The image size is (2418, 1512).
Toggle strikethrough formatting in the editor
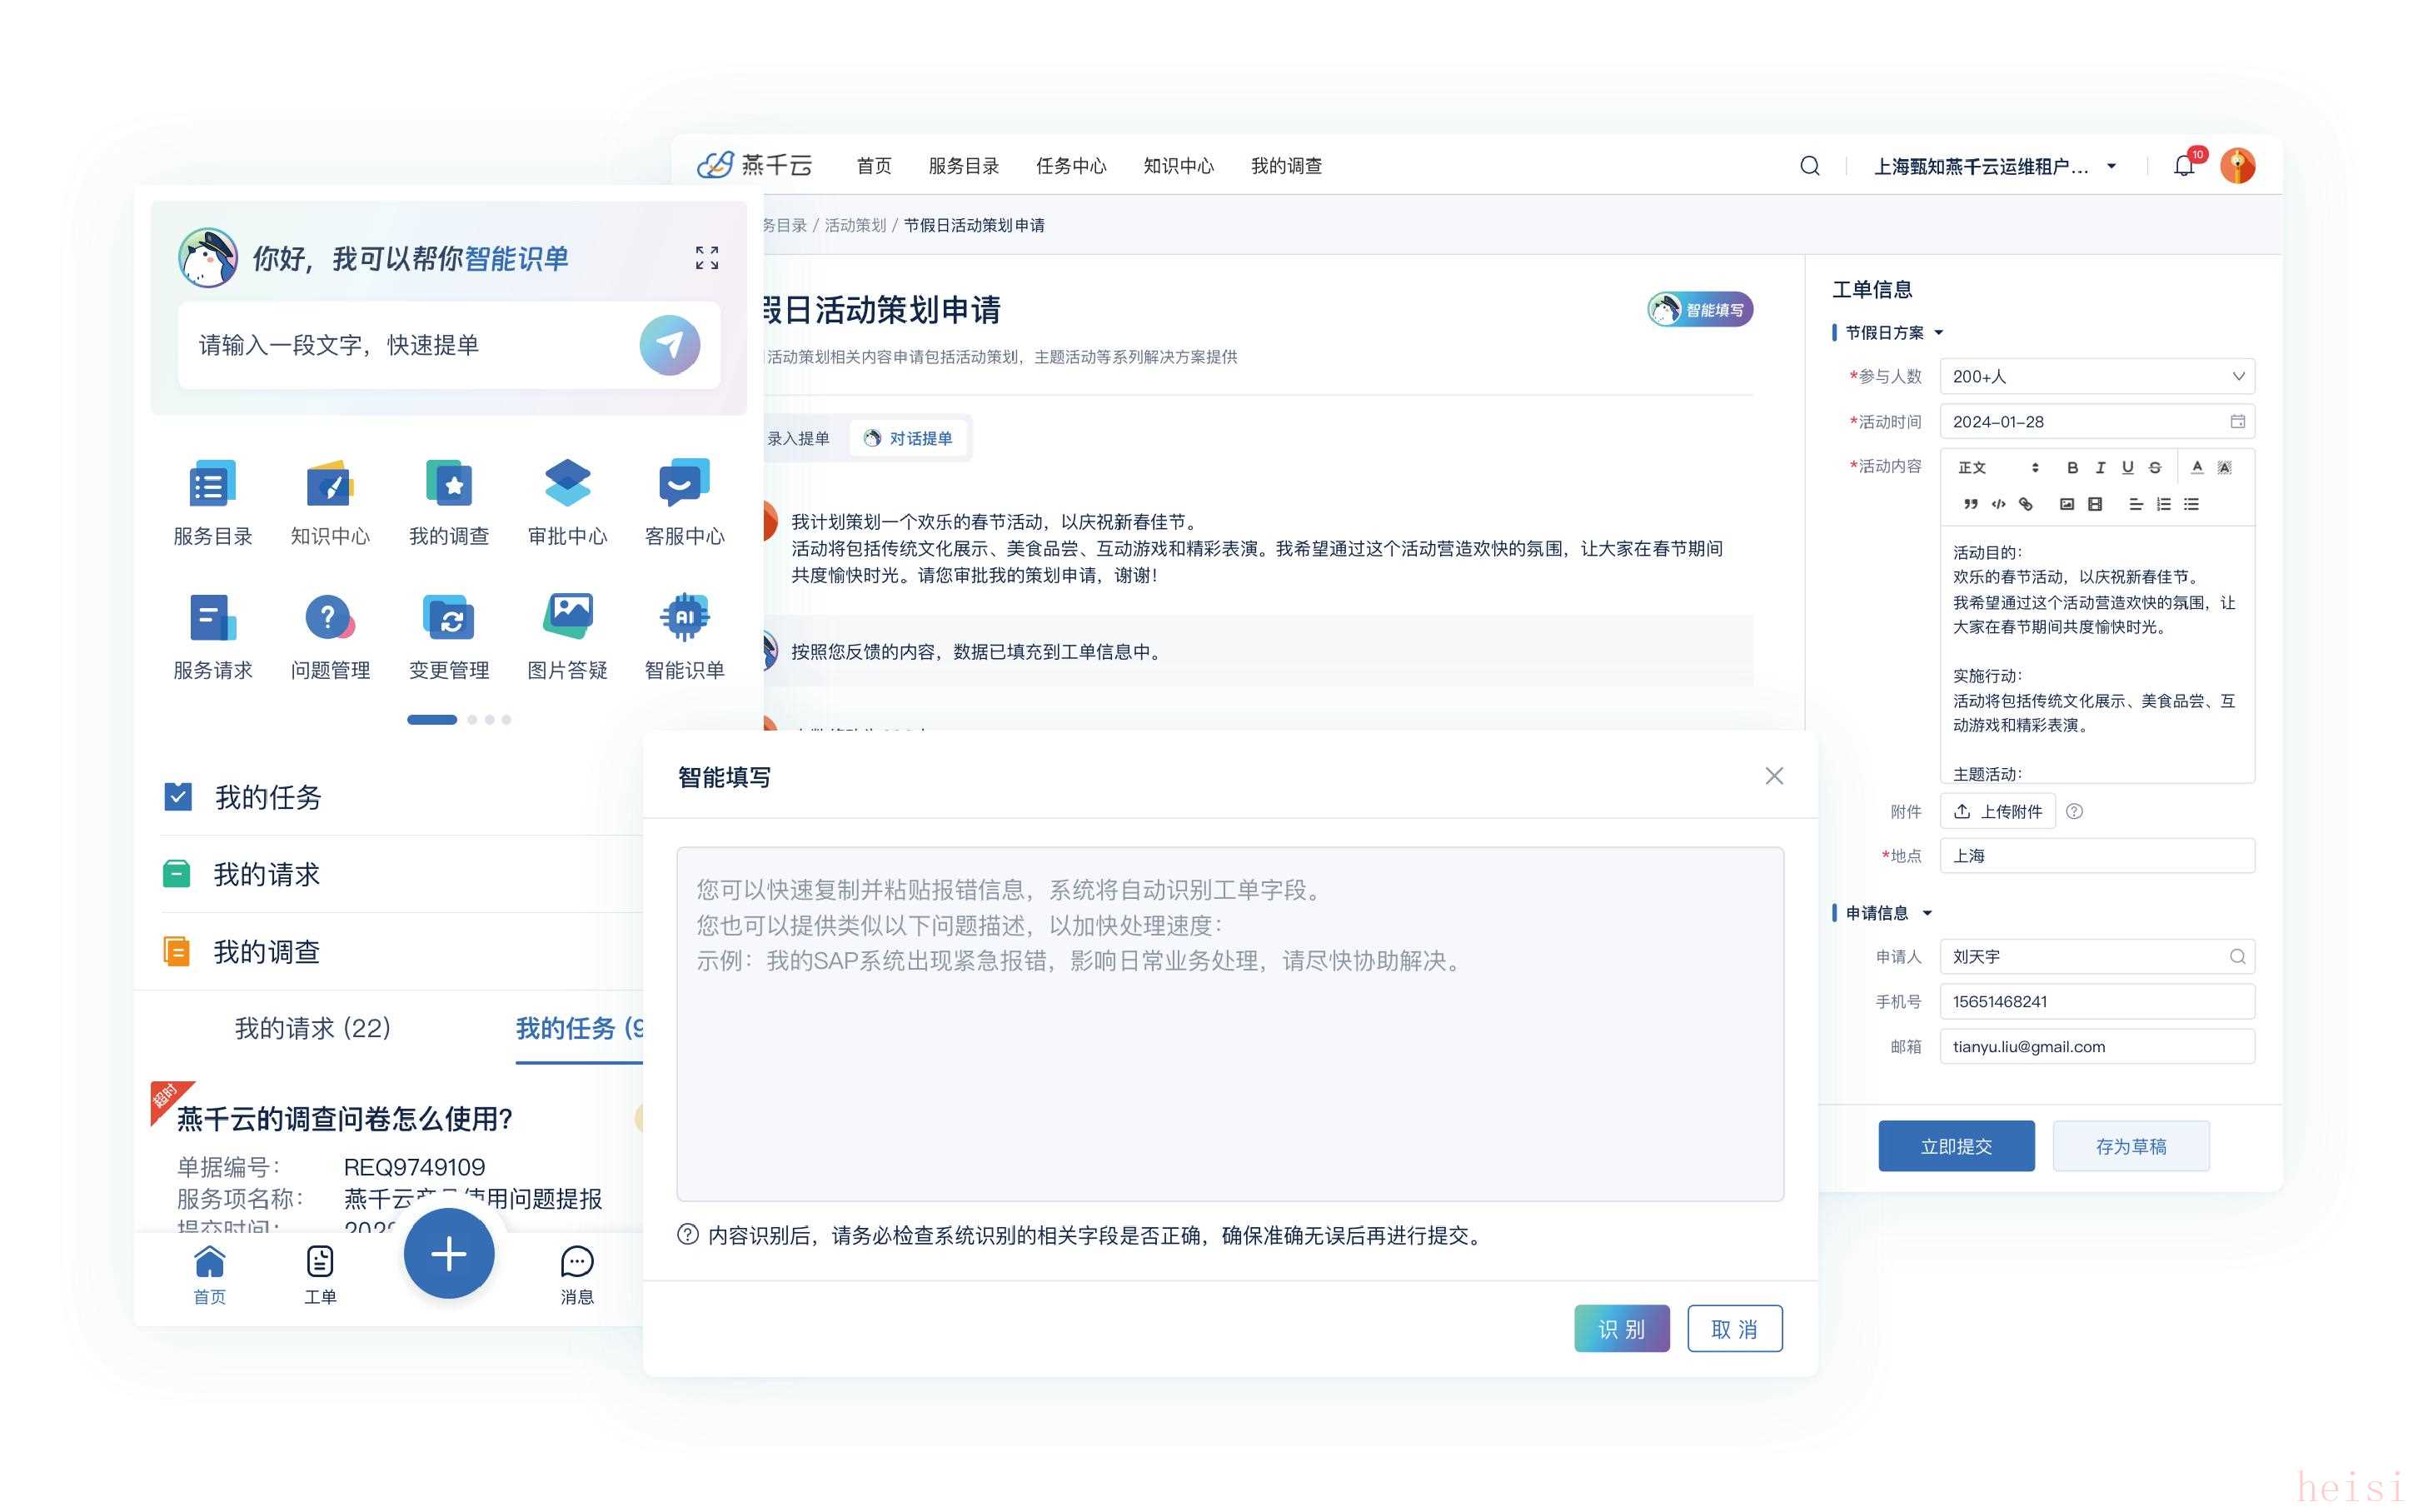[x=2155, y=467]
